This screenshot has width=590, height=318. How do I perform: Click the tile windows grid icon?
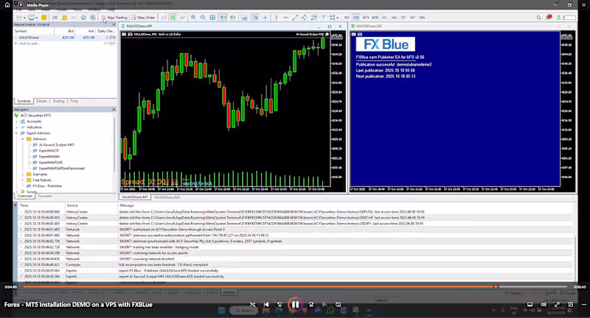[212, 18]
